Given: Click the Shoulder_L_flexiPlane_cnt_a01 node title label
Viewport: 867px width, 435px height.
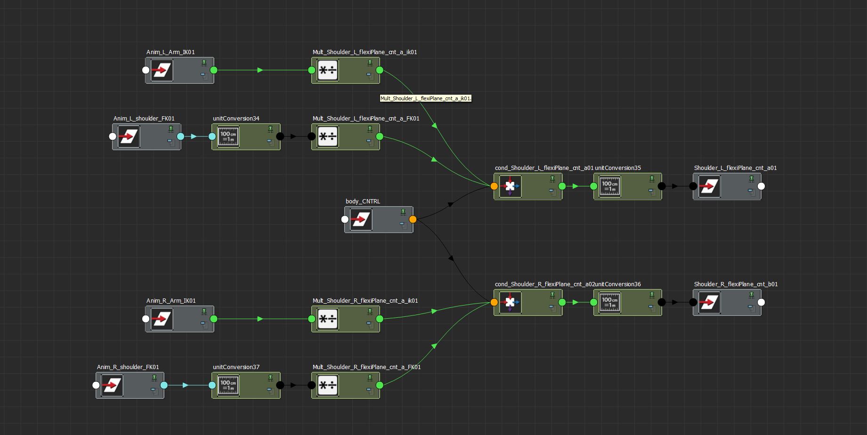Looking at the screenshot, I should pyautogui.click(x=735, y=168).
